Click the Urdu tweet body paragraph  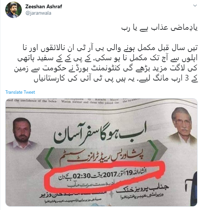(x=106, y=63)
